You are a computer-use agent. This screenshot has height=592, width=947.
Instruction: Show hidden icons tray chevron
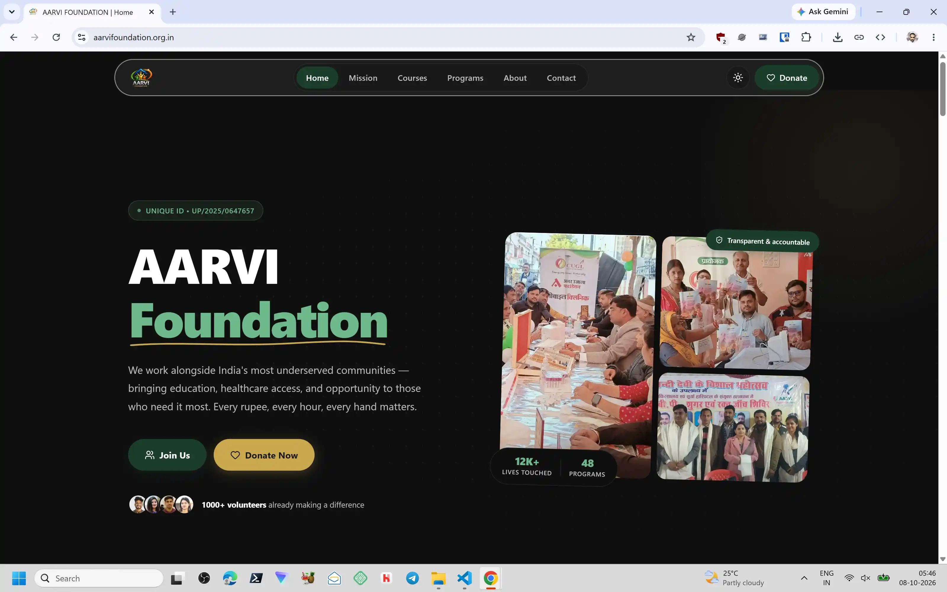(x=804, y=578)
